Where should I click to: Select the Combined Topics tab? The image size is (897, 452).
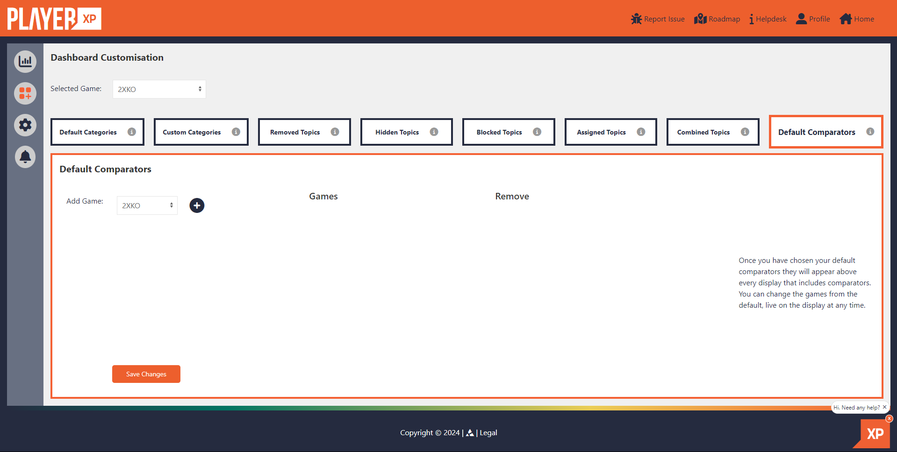click(713, 132)
